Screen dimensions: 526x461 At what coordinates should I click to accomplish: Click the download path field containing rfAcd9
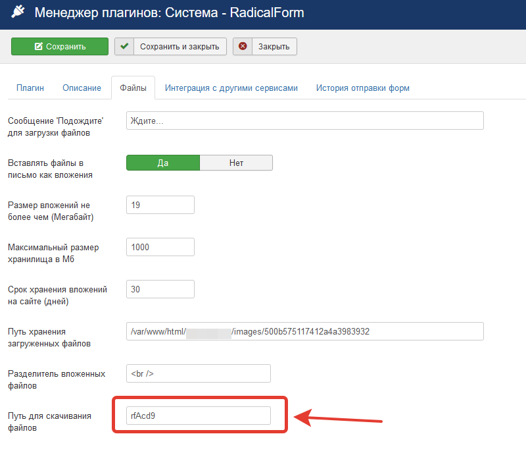pyautogui.click(x=198, y=416)
